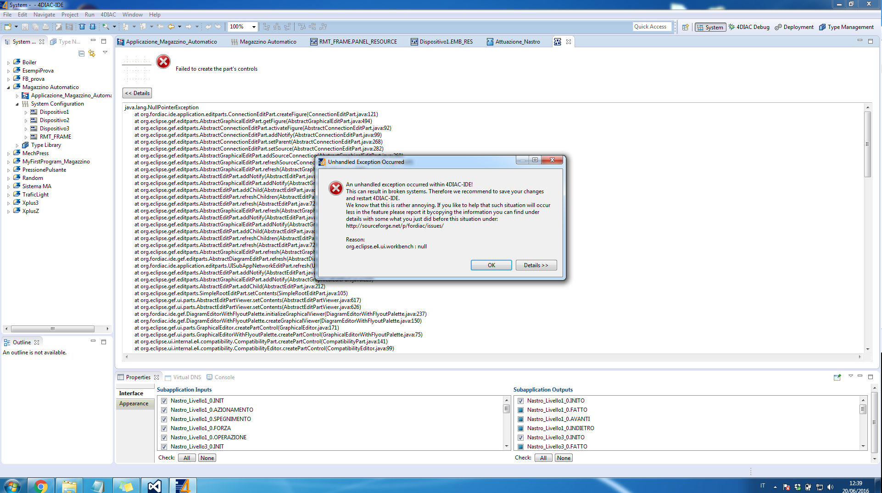The height and width of the screenshot is (493, 882).
Task: Open the zoom 100% dropdown
Action: point(254,27)
